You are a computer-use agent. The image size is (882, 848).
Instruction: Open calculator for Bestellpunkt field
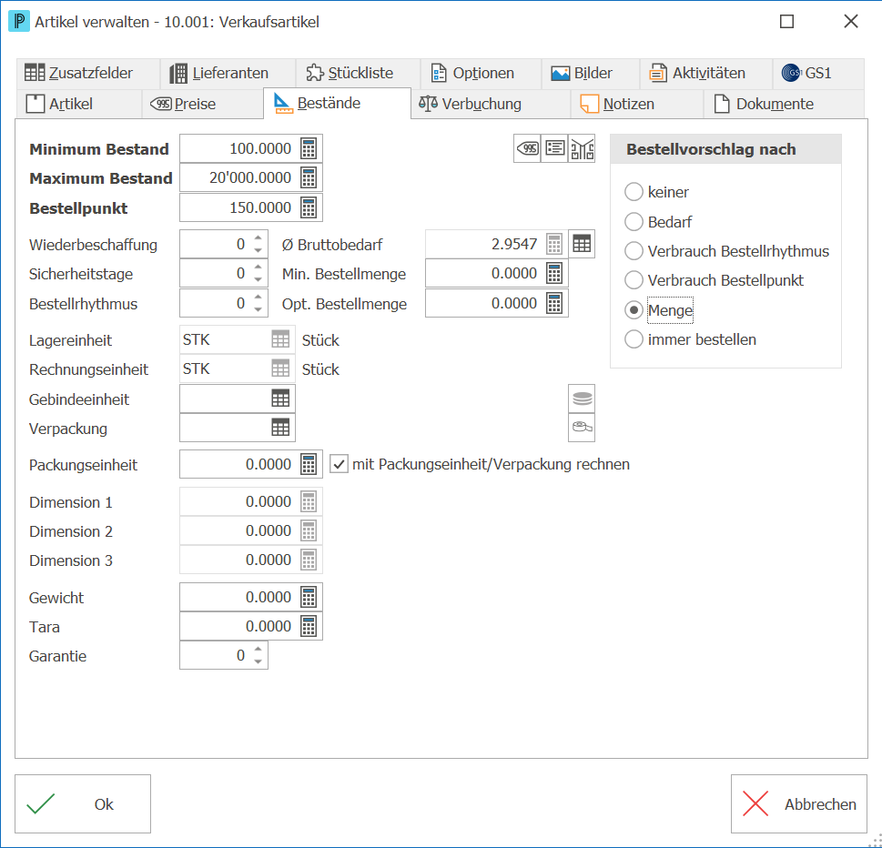(x=309, y=207)
